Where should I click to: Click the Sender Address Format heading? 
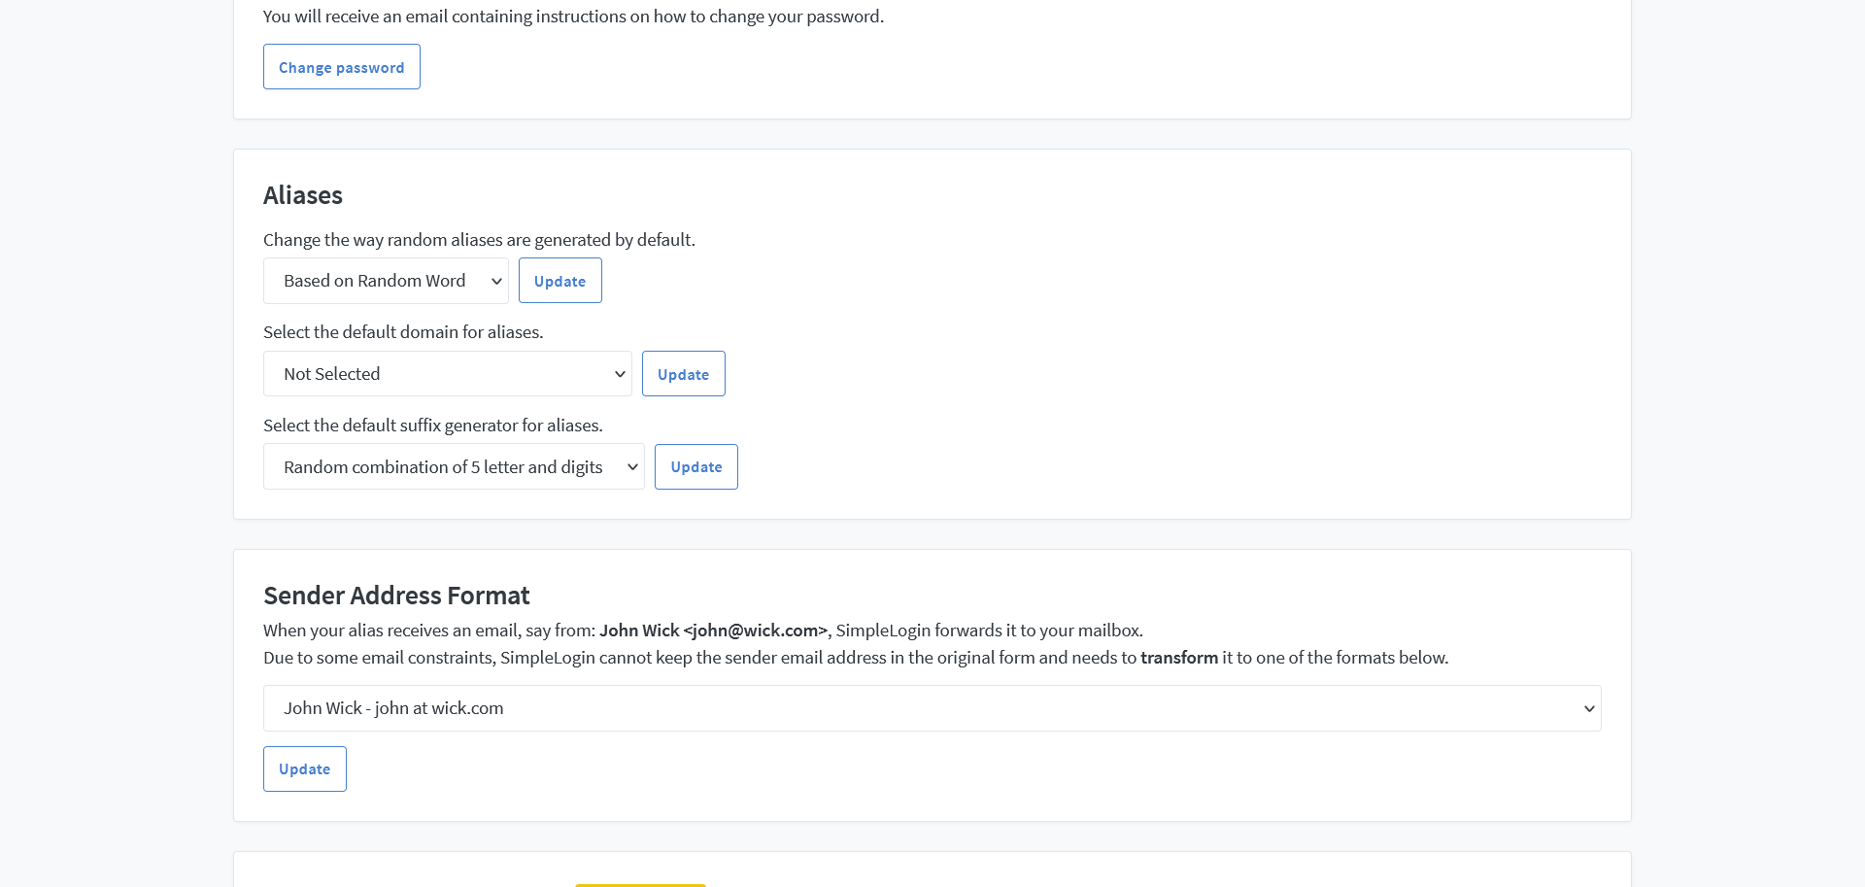click(396, 596)
